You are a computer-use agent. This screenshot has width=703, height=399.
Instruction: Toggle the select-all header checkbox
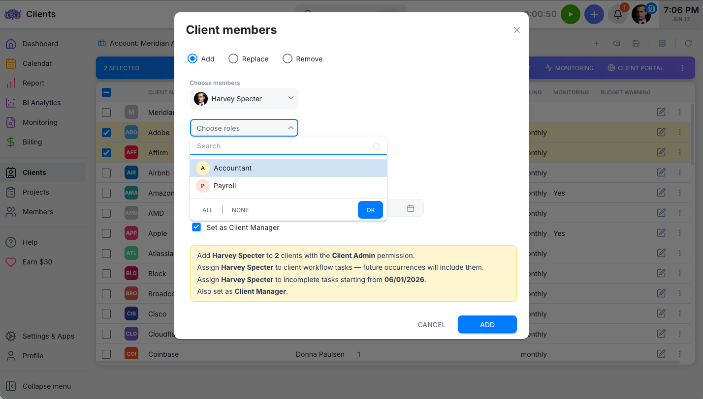coord(106,92)
